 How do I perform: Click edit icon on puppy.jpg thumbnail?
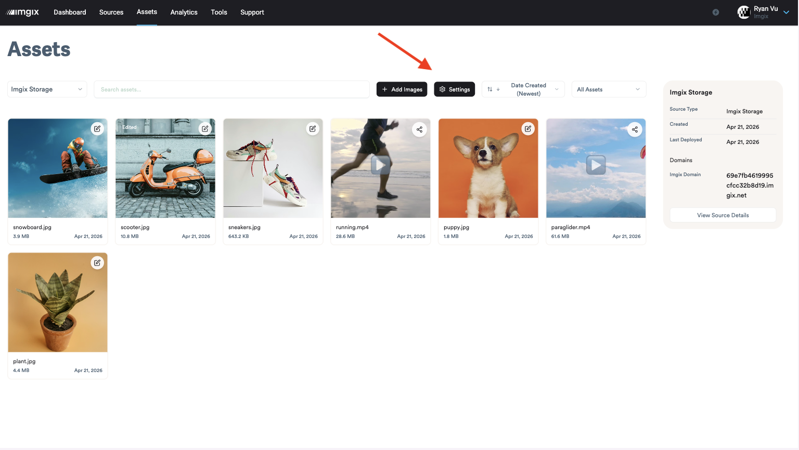528,129
